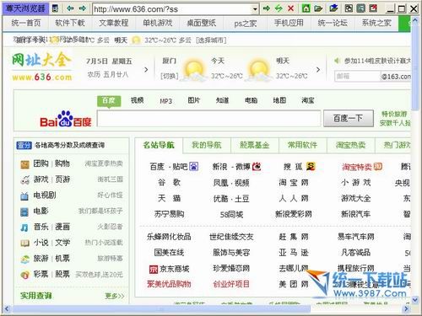Click [选择城市] in top weather bar

(211, 40)
